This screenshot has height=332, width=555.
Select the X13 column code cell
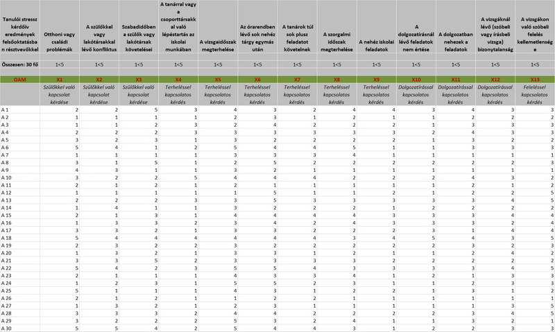[x=535, y=80]
